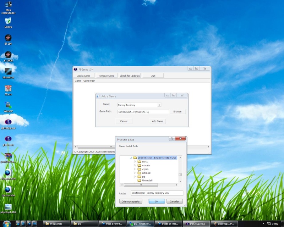Click the PBSetup v3.4 title bar icon
This screenshot has height=227, width=284.
click(x=76, y=69)
